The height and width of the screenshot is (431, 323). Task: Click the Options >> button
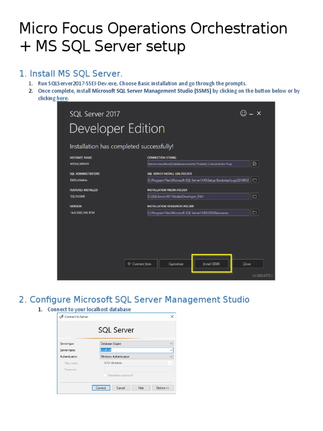pyautogui.click(x=162, y=388)
